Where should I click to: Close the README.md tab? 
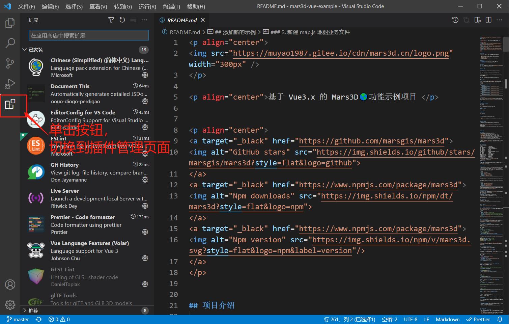coord(203,20)
